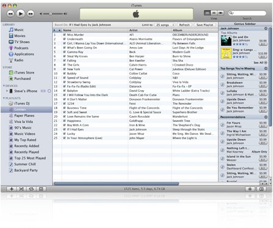Uncheck Speed of Sound checkbox
The image size is (273, 228).
pyautogui.click(x=64, y=78)
